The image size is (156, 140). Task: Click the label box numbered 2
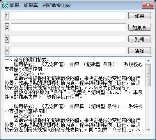point(7,27)
